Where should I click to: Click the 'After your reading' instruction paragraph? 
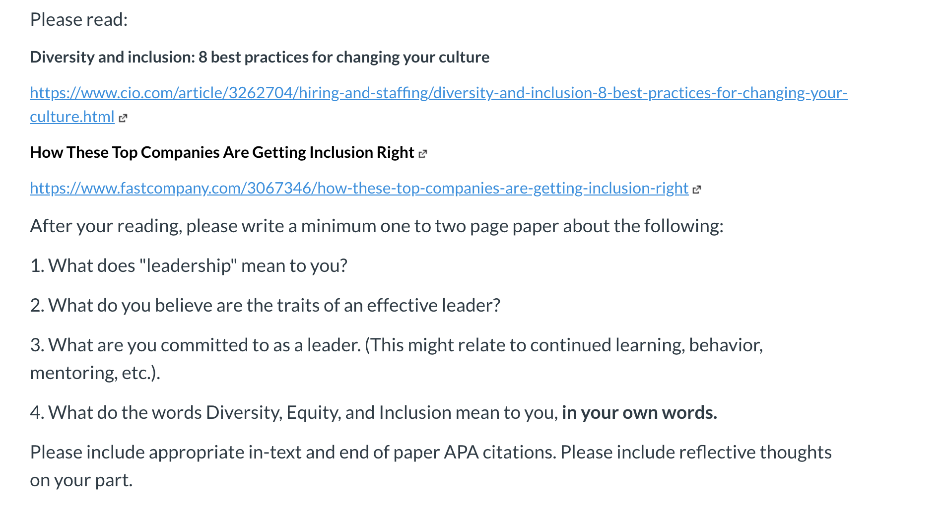pos(377,226)
